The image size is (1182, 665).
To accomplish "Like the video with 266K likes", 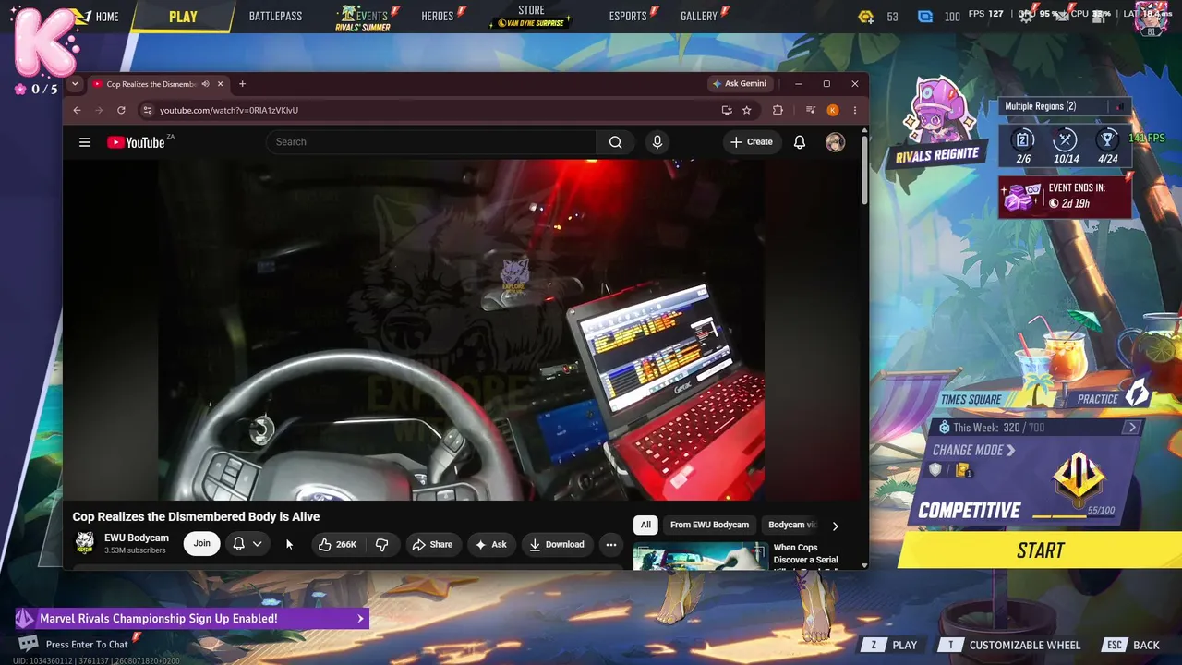I will (x=337, y=545).
